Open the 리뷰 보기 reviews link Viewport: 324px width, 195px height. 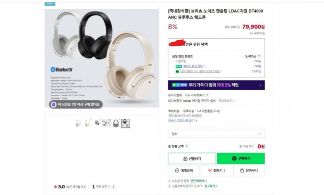click(x=103, y=186)
